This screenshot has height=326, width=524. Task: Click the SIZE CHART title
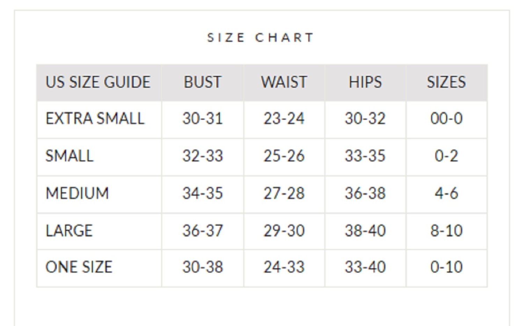[x=261, y=37]
